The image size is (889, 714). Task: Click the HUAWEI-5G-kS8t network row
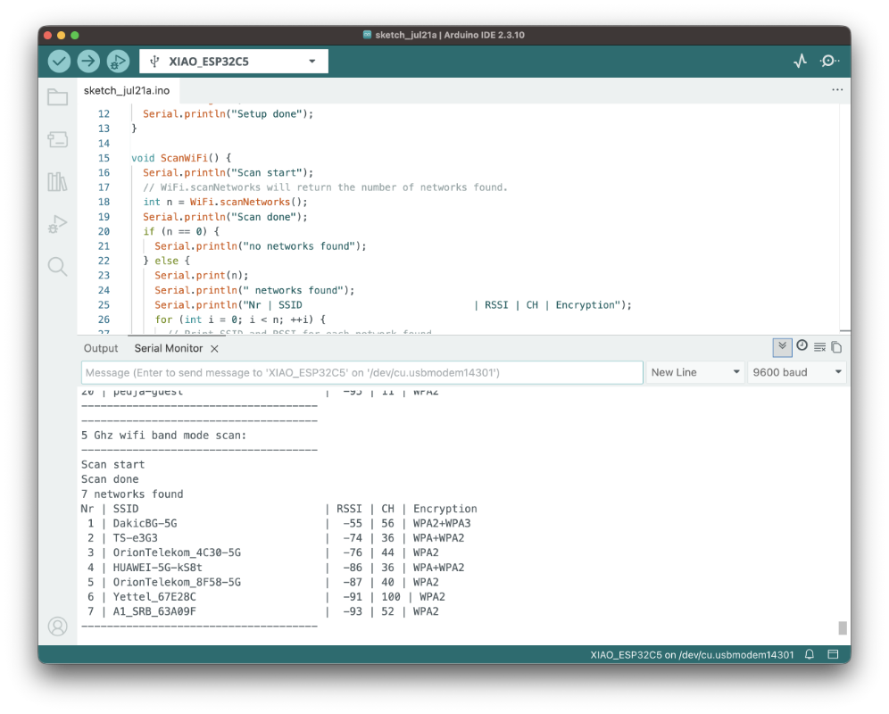point(273,567)
